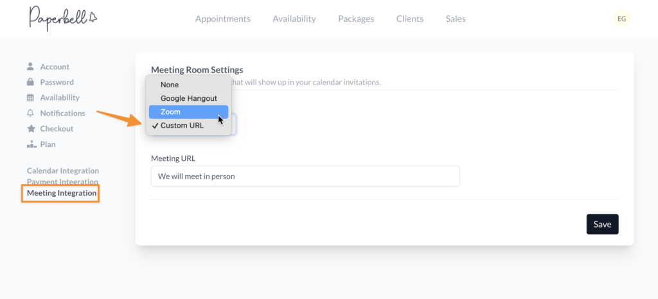Click the Availability calendar icon in sidebar
658x299 pixels.
(30, 98)
